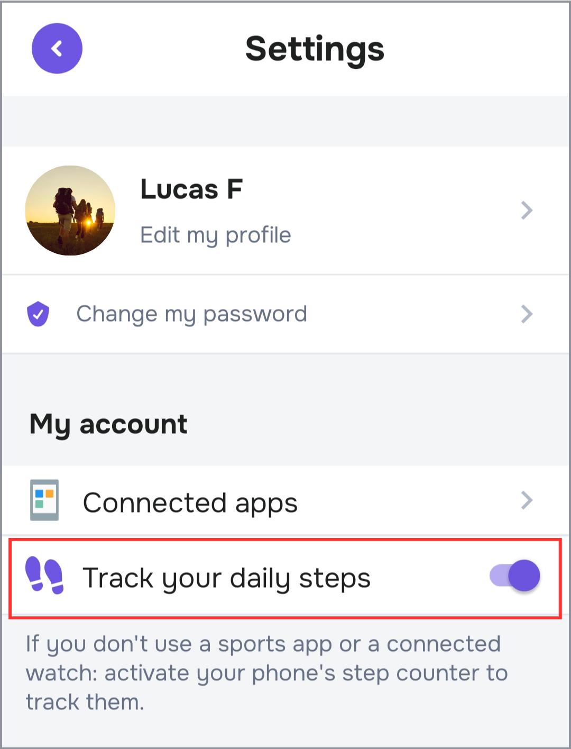This screenshot has width=571, height=749.
Task: Click the Edit my profile link
Action: pyautogui.click(x=216, y=235)
